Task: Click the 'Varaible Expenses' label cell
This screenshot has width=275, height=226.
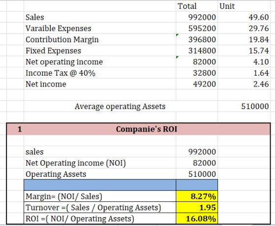Action: [x=100, y=28]
